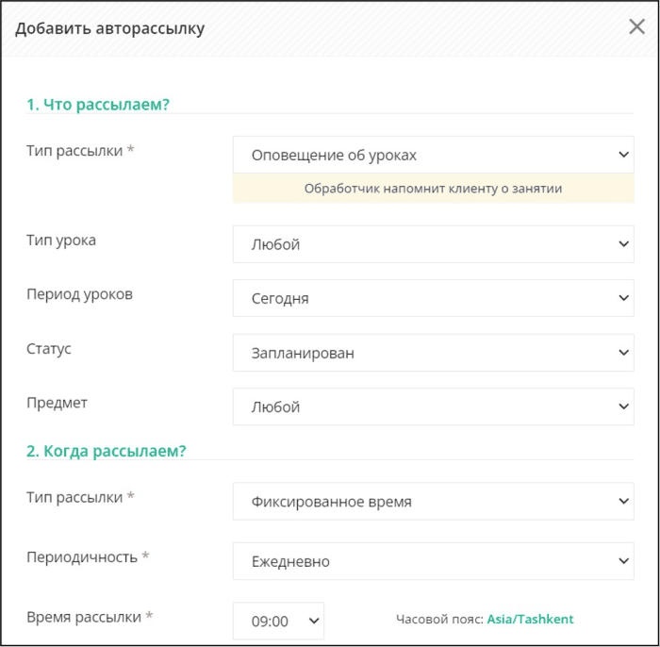660x647 pixels.
Task: Click the chevron arrow in Тип урока field
Action: coord(623,244)
